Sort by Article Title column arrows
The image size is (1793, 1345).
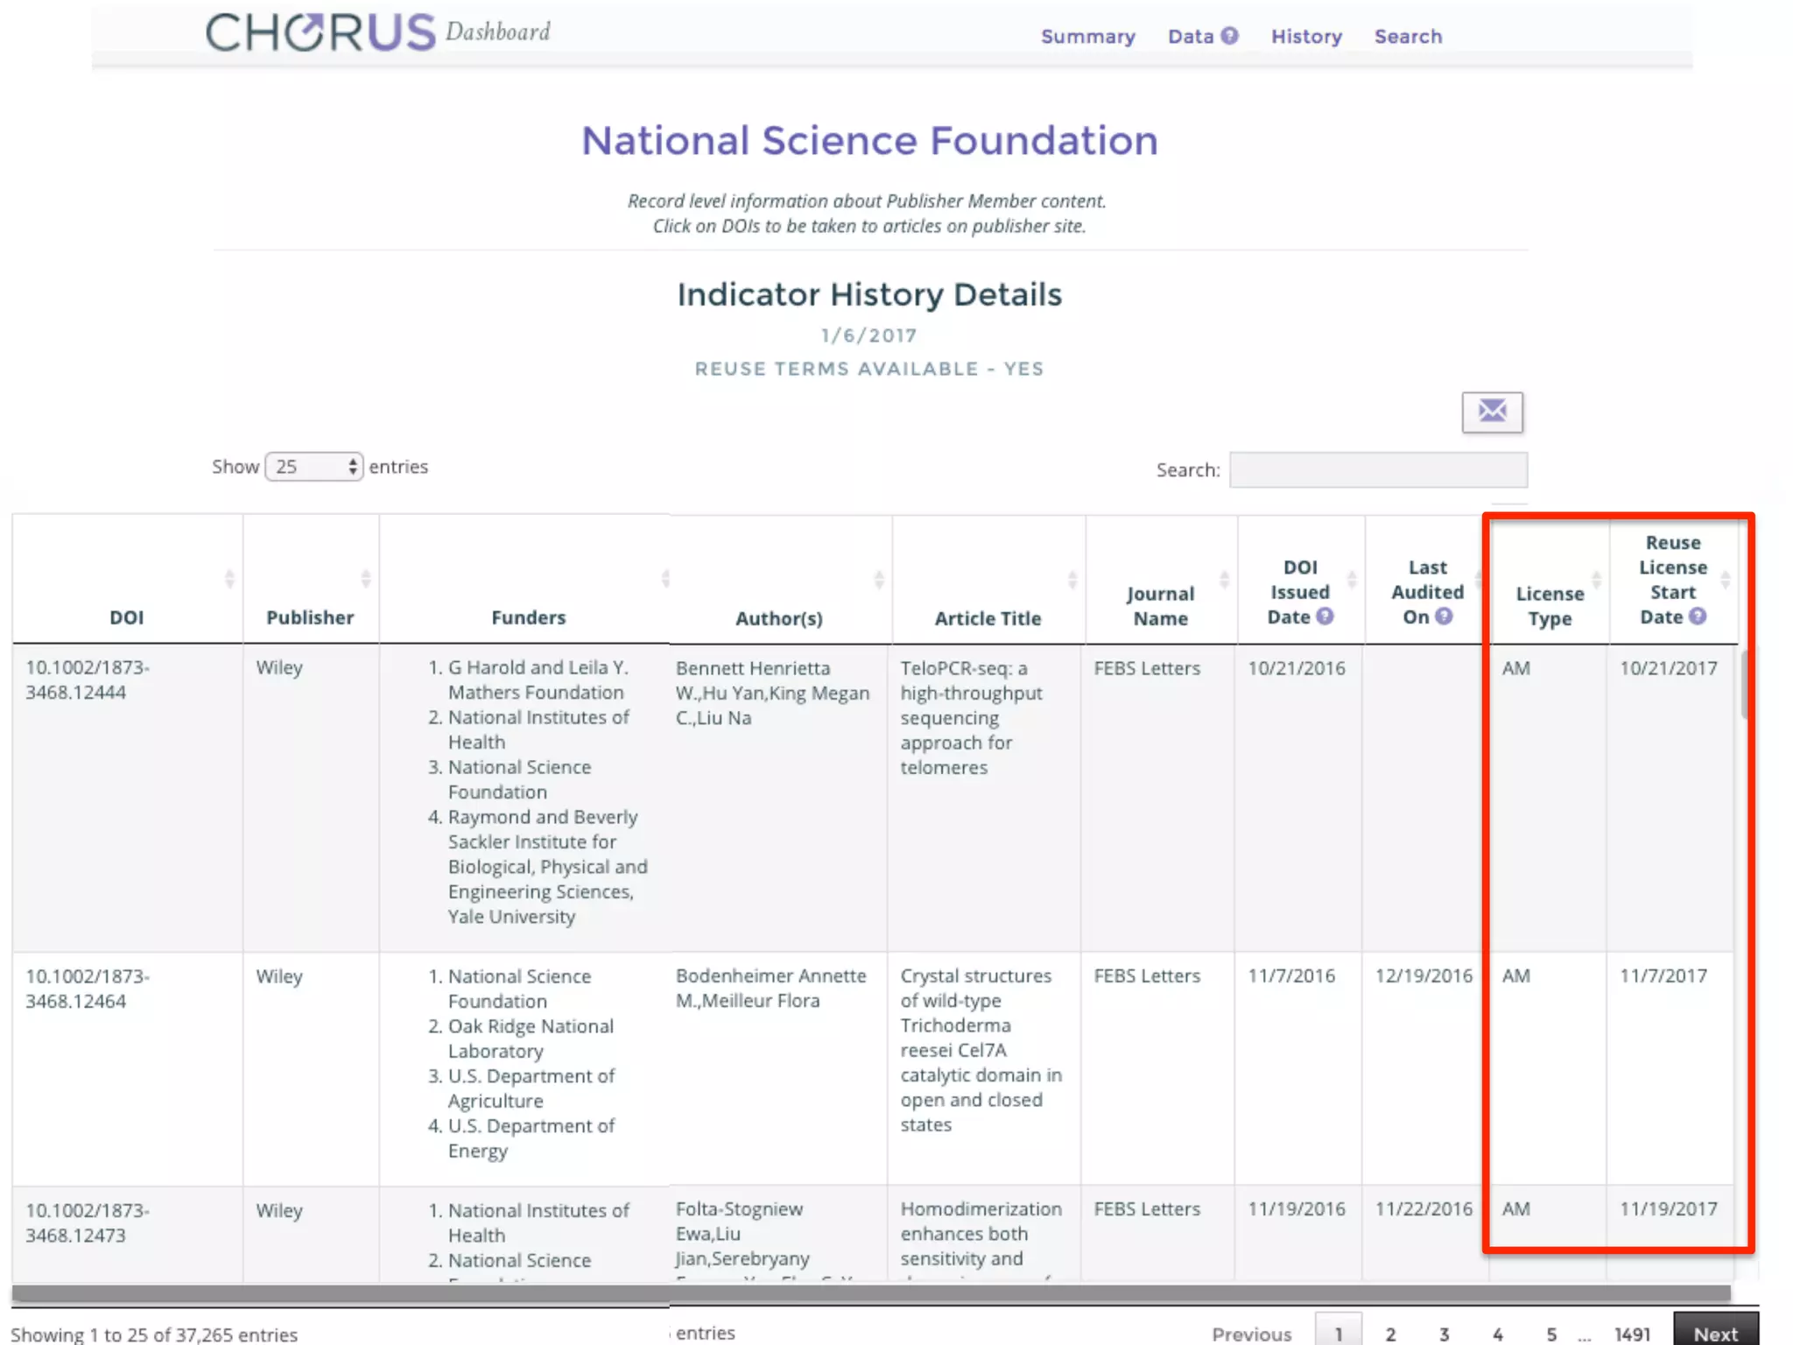click(x=1072, y=579)
